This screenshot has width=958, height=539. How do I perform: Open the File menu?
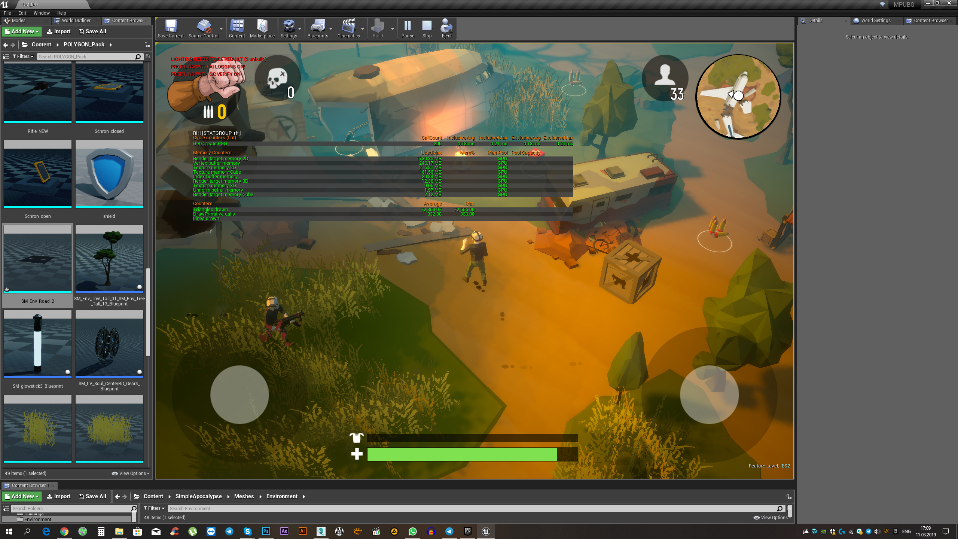(7, 13)
